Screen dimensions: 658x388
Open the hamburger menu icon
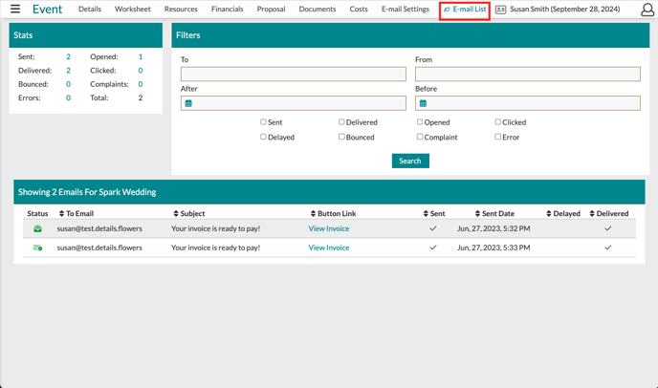15,9
